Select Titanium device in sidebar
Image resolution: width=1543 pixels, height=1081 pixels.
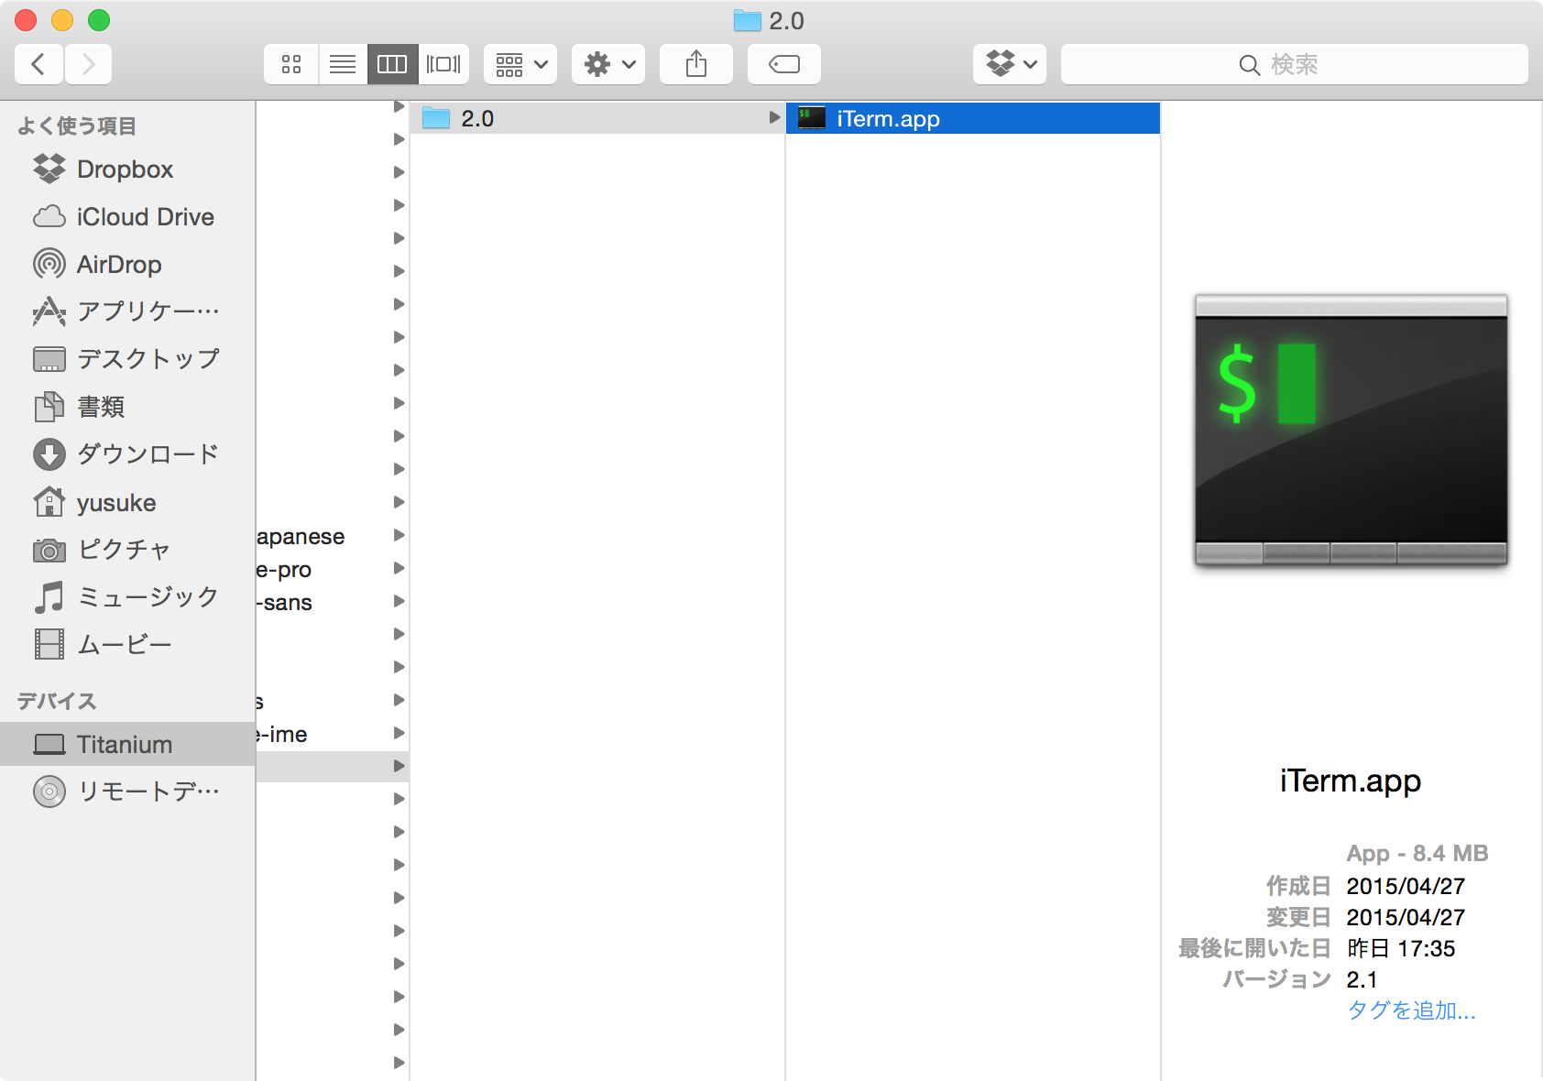(x=125, y=744)
